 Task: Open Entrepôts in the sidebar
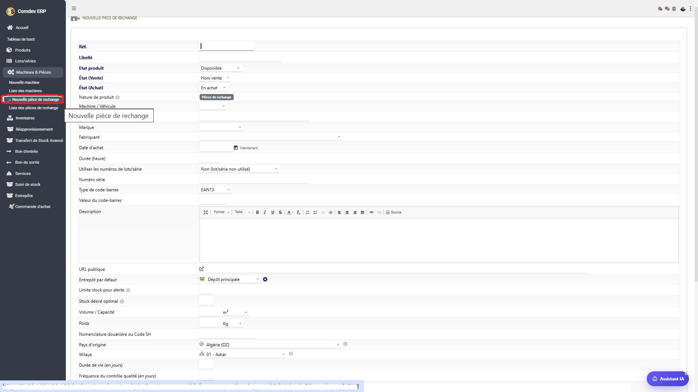click(24, 196)
